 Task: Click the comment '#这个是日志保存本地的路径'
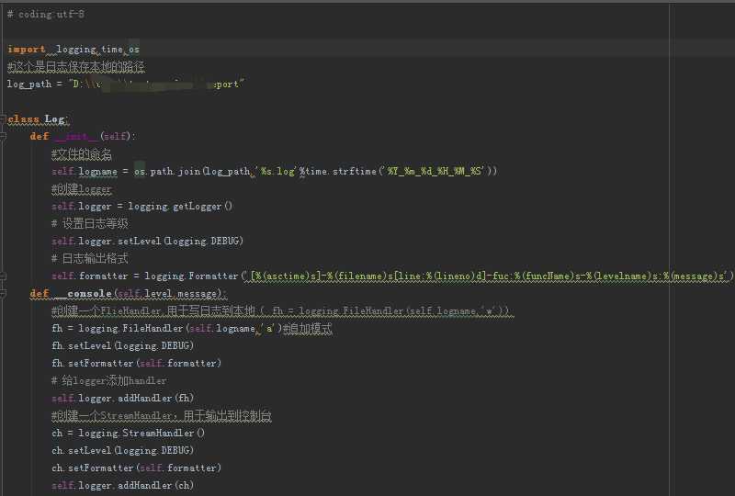click(76, 67)
